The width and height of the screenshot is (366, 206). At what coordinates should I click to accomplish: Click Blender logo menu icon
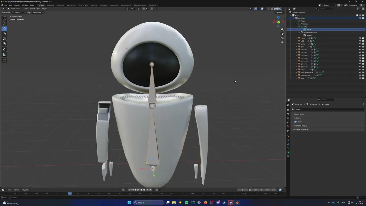(x=2, y=5)
